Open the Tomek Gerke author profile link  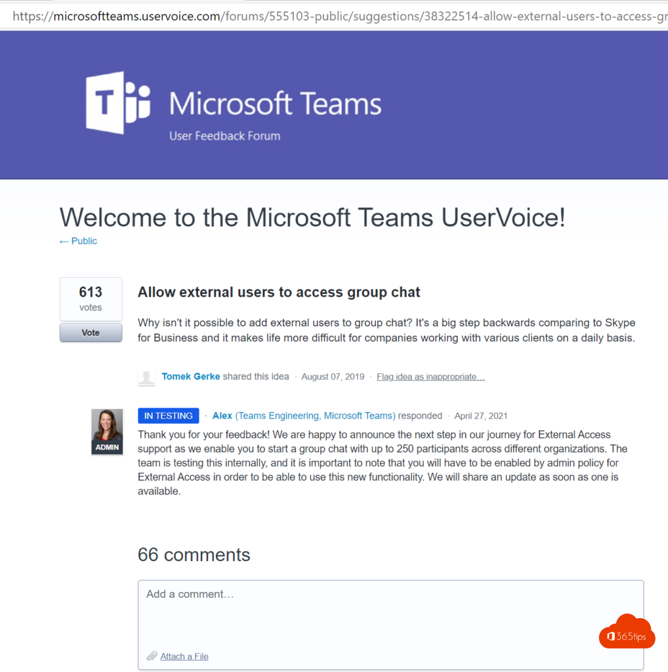click(190, 377)
